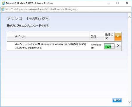Image resolution: width=132 pixels, height=107 pixels.
Task: Close the Microsoft Update カタログ window
Action: (127, 3)
